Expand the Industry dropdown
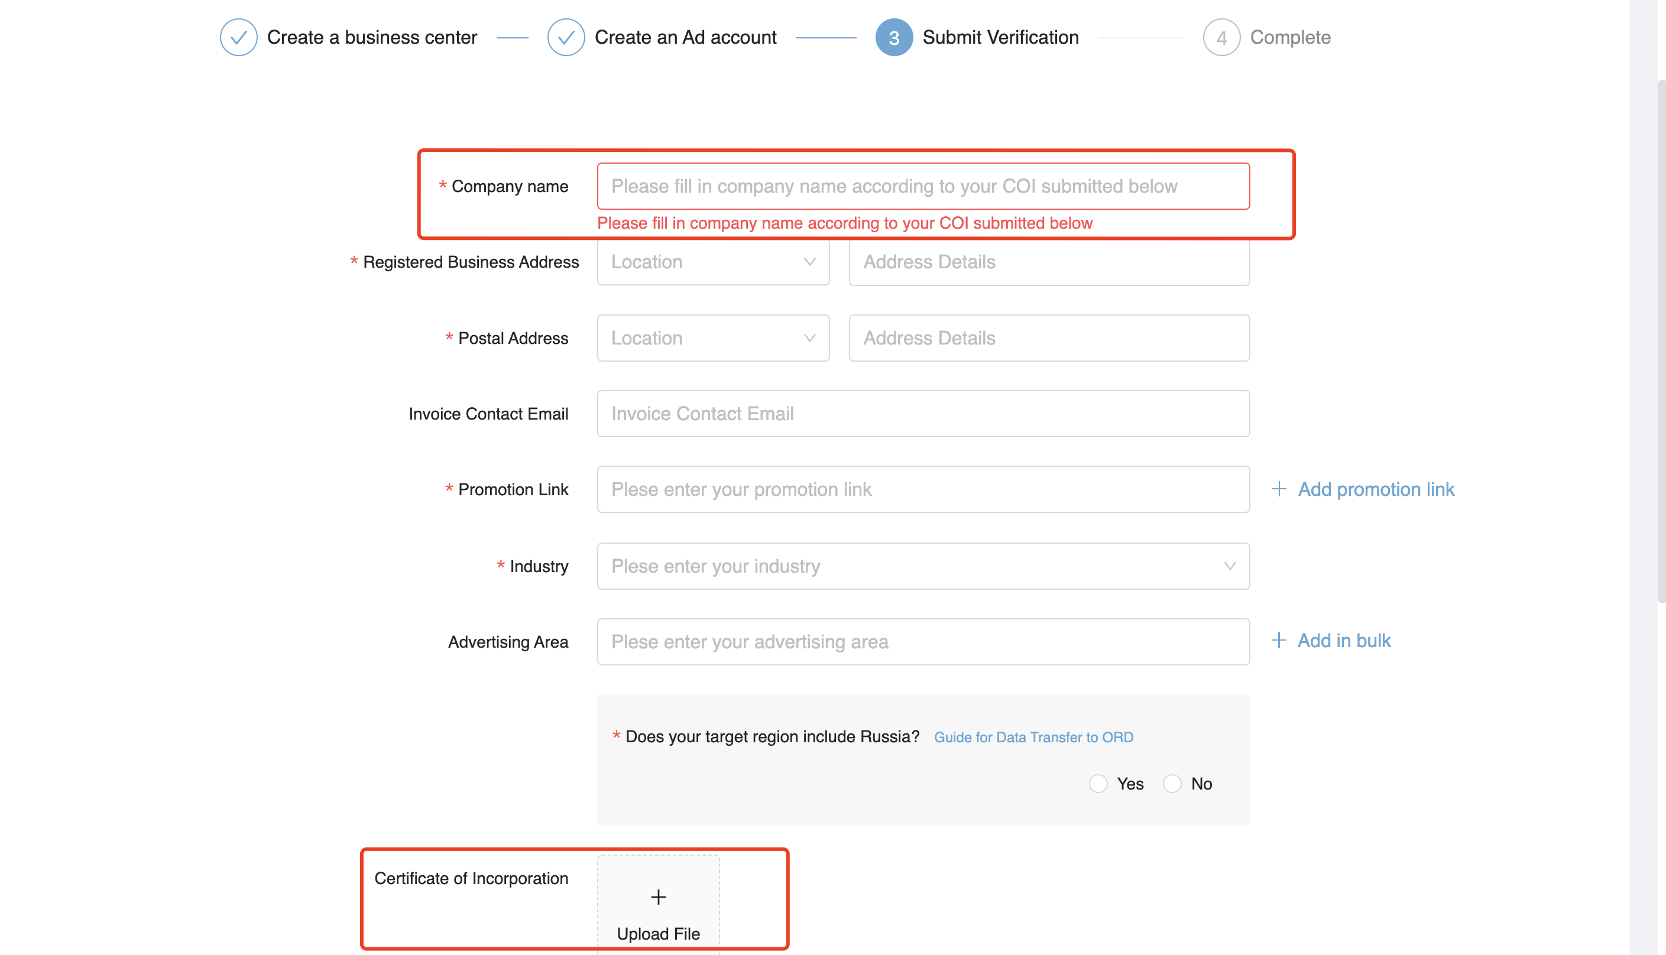1666x955 pixels. point(923,566)
